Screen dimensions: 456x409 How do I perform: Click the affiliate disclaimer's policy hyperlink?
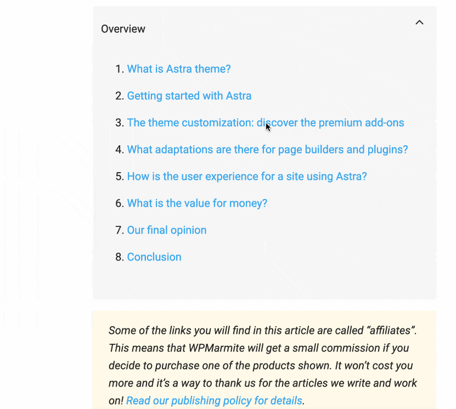[213, 400]
